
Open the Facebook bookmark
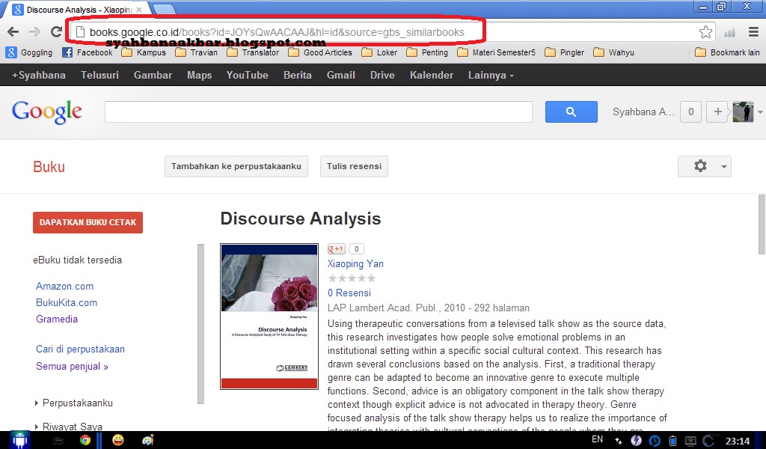point(88,52)
